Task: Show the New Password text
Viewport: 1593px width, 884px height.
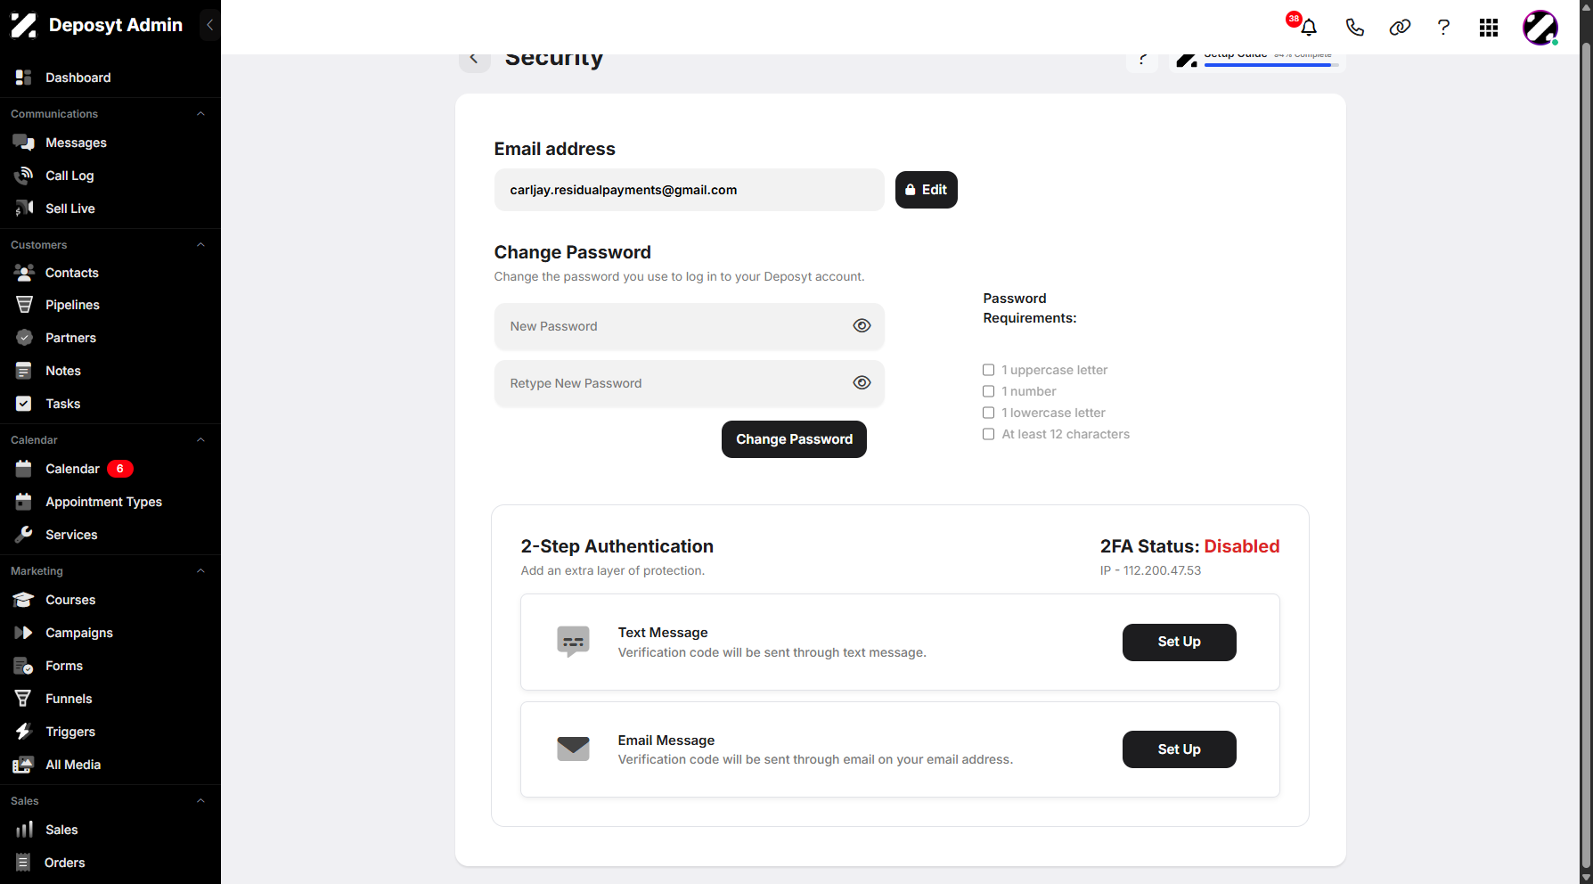Action: [x=862, y=326]
